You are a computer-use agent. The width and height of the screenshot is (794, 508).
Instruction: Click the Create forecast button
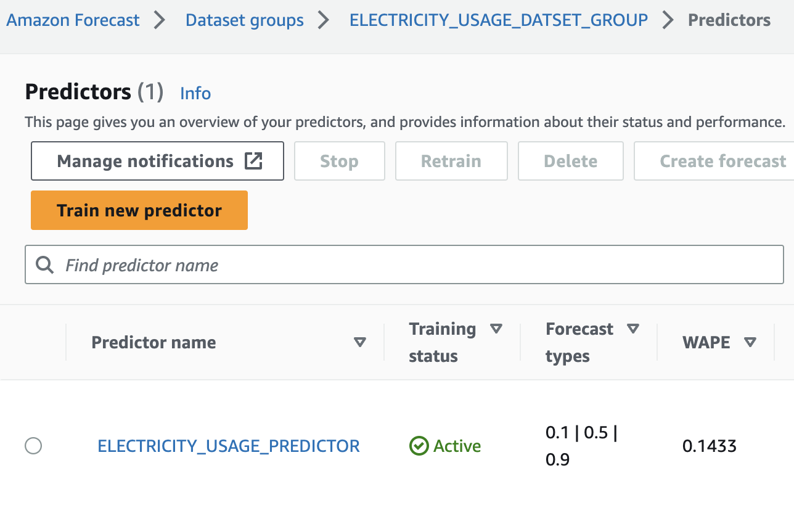tap(722, 160)
